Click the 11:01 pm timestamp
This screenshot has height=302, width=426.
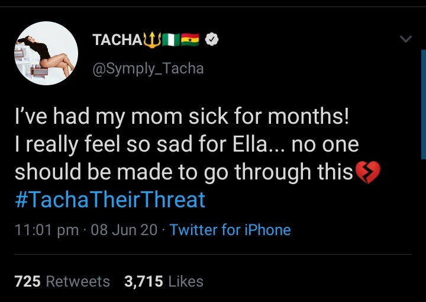(46, 230)
